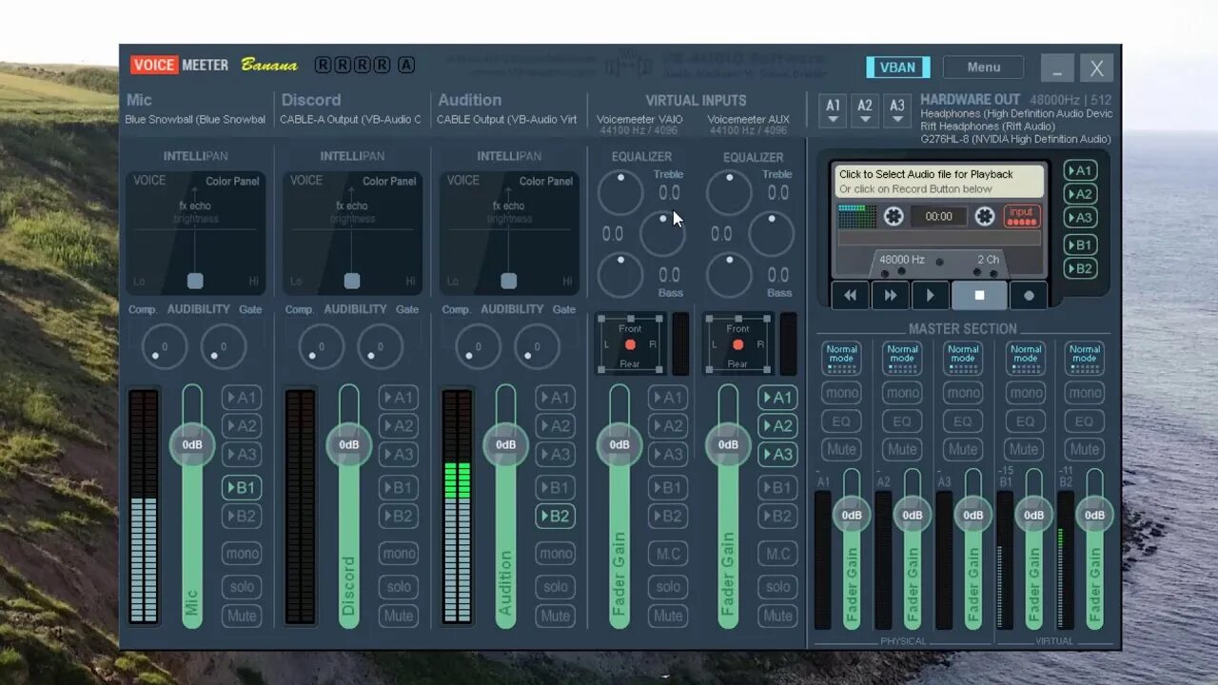Click the Audition Gate knob
The image size is (1218, 685).
coord(537,347)
